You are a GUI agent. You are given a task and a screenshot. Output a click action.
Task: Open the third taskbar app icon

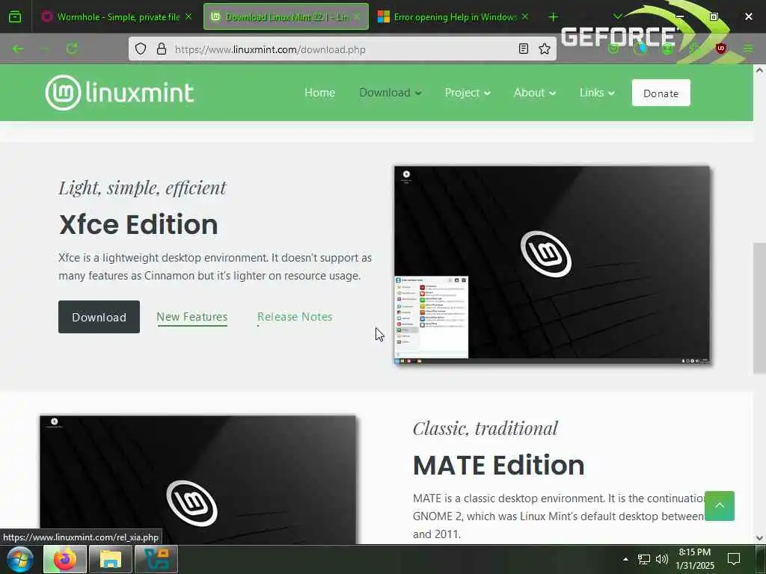156,559
